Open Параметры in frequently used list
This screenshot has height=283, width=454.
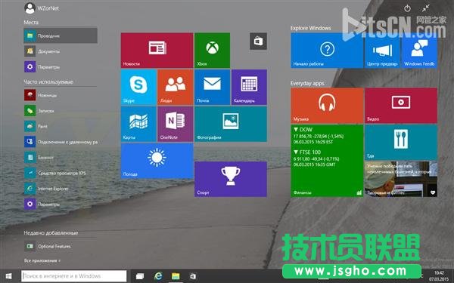pyautogui.click(x=61, y=205)
